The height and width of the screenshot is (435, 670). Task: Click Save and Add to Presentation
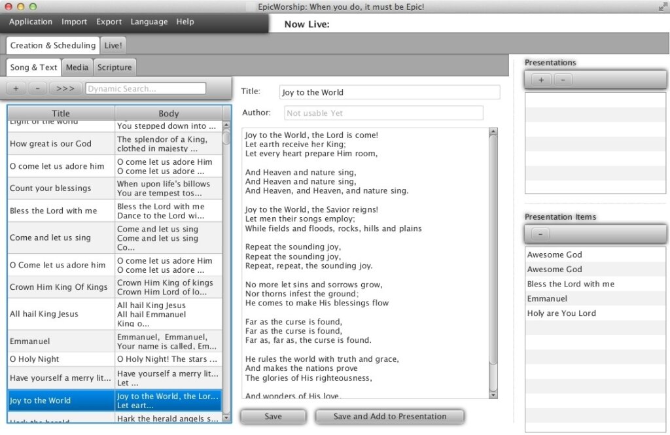(389, 417)
